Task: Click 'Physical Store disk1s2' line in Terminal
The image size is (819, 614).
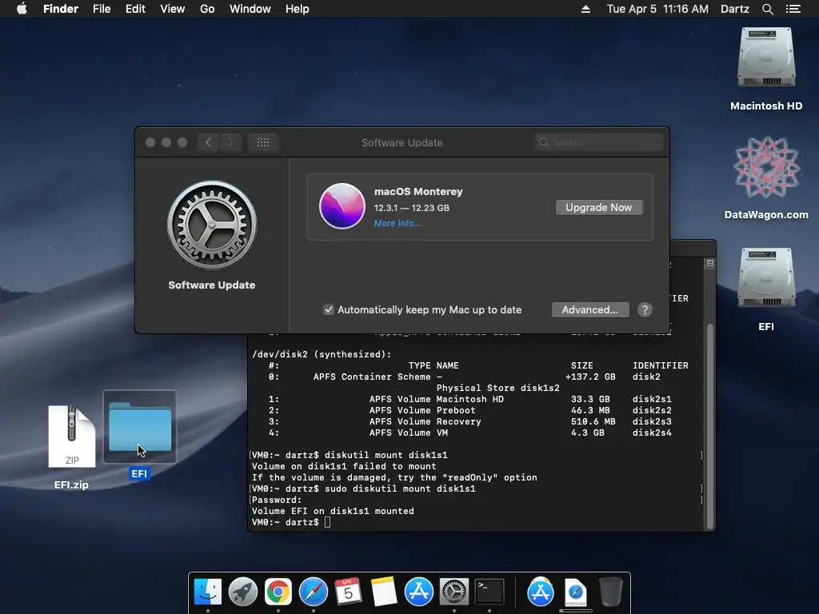Action: tap(497, 388)
